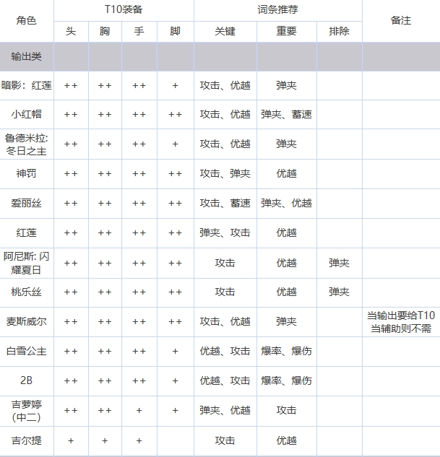This screenshot has height=457, width=440.
Task: Select the 阿尼斯: 闪耀夏日 name cell
Action: pyautogui.click(x=26, y=263)
